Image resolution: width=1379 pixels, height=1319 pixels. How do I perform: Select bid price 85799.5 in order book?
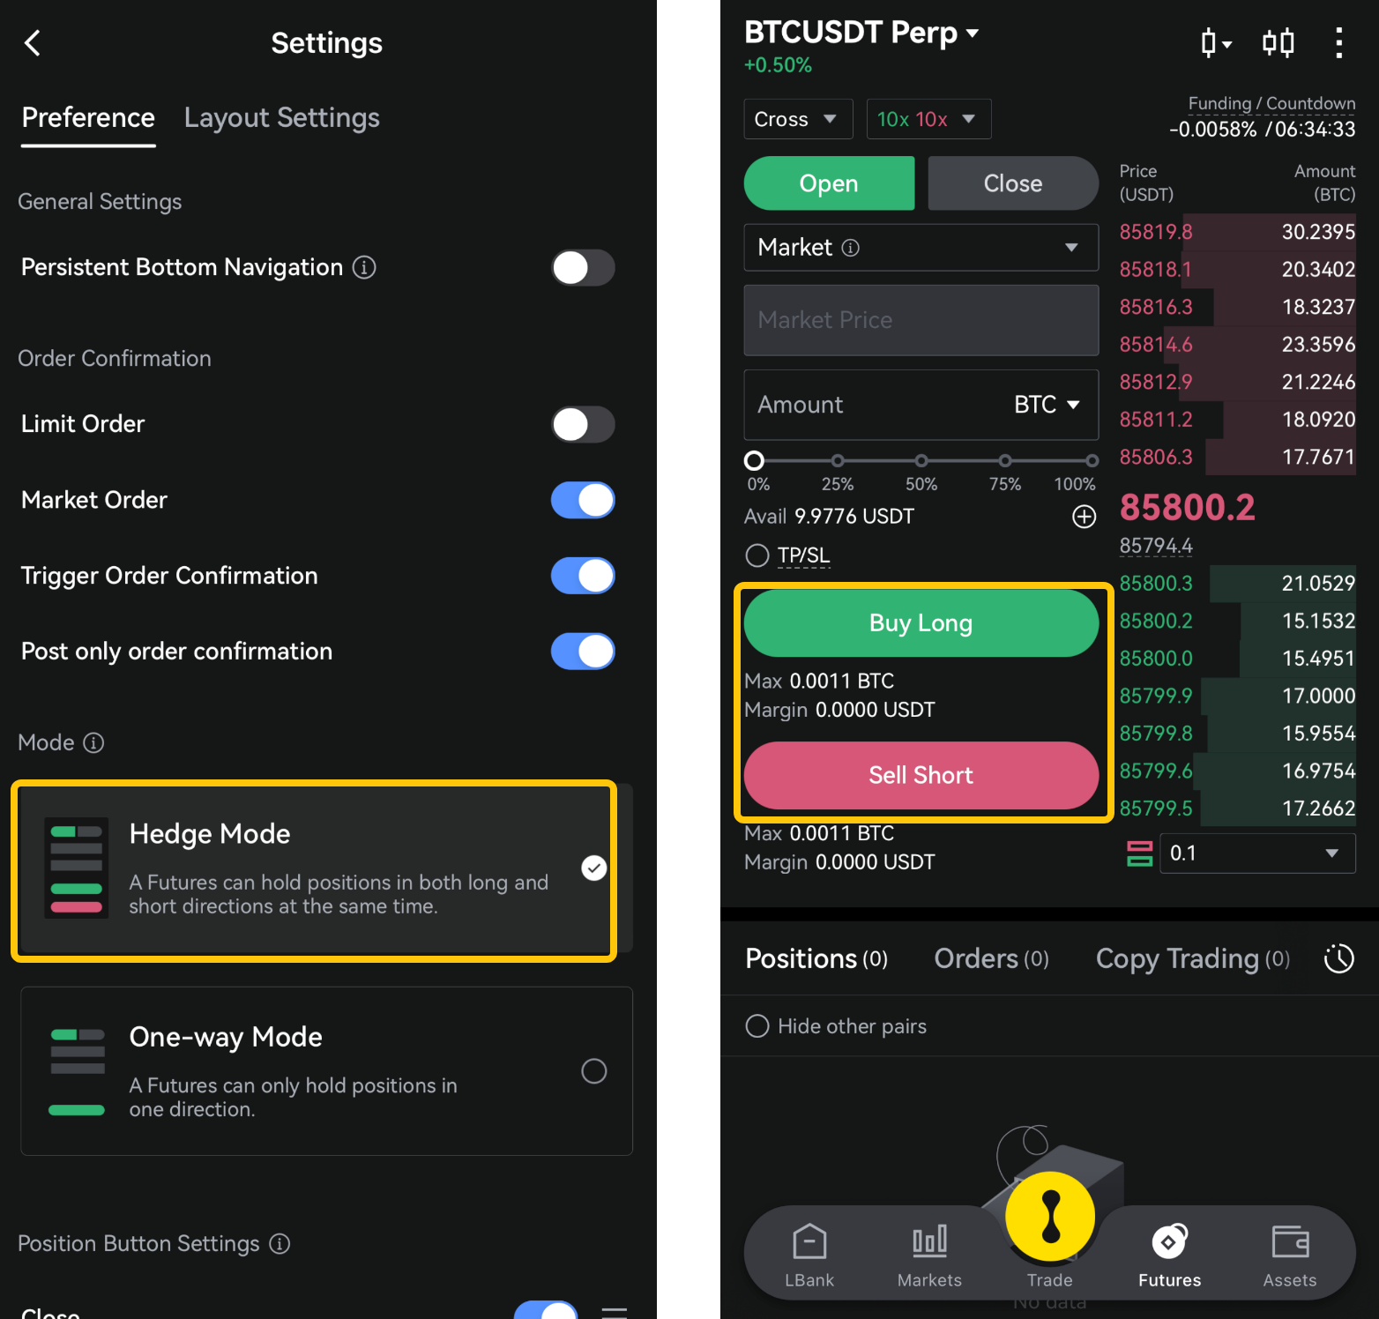pos(1156,809)
